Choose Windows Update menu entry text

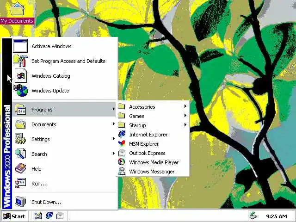point(50,91)
